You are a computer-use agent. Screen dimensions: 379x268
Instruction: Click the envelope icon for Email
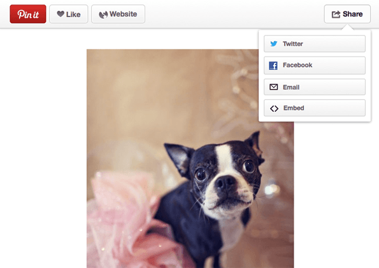pyautogui.click(x=274, y=87)
